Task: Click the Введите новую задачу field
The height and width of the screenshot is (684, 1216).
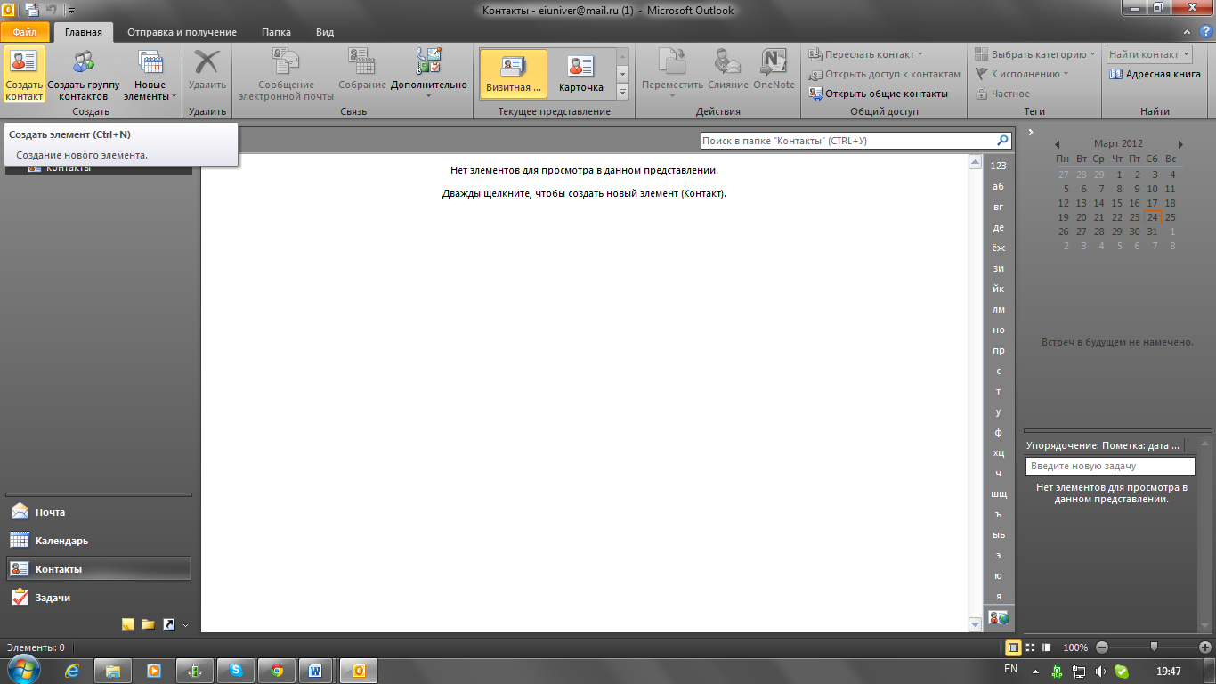Action: (x=1110, y=466)
